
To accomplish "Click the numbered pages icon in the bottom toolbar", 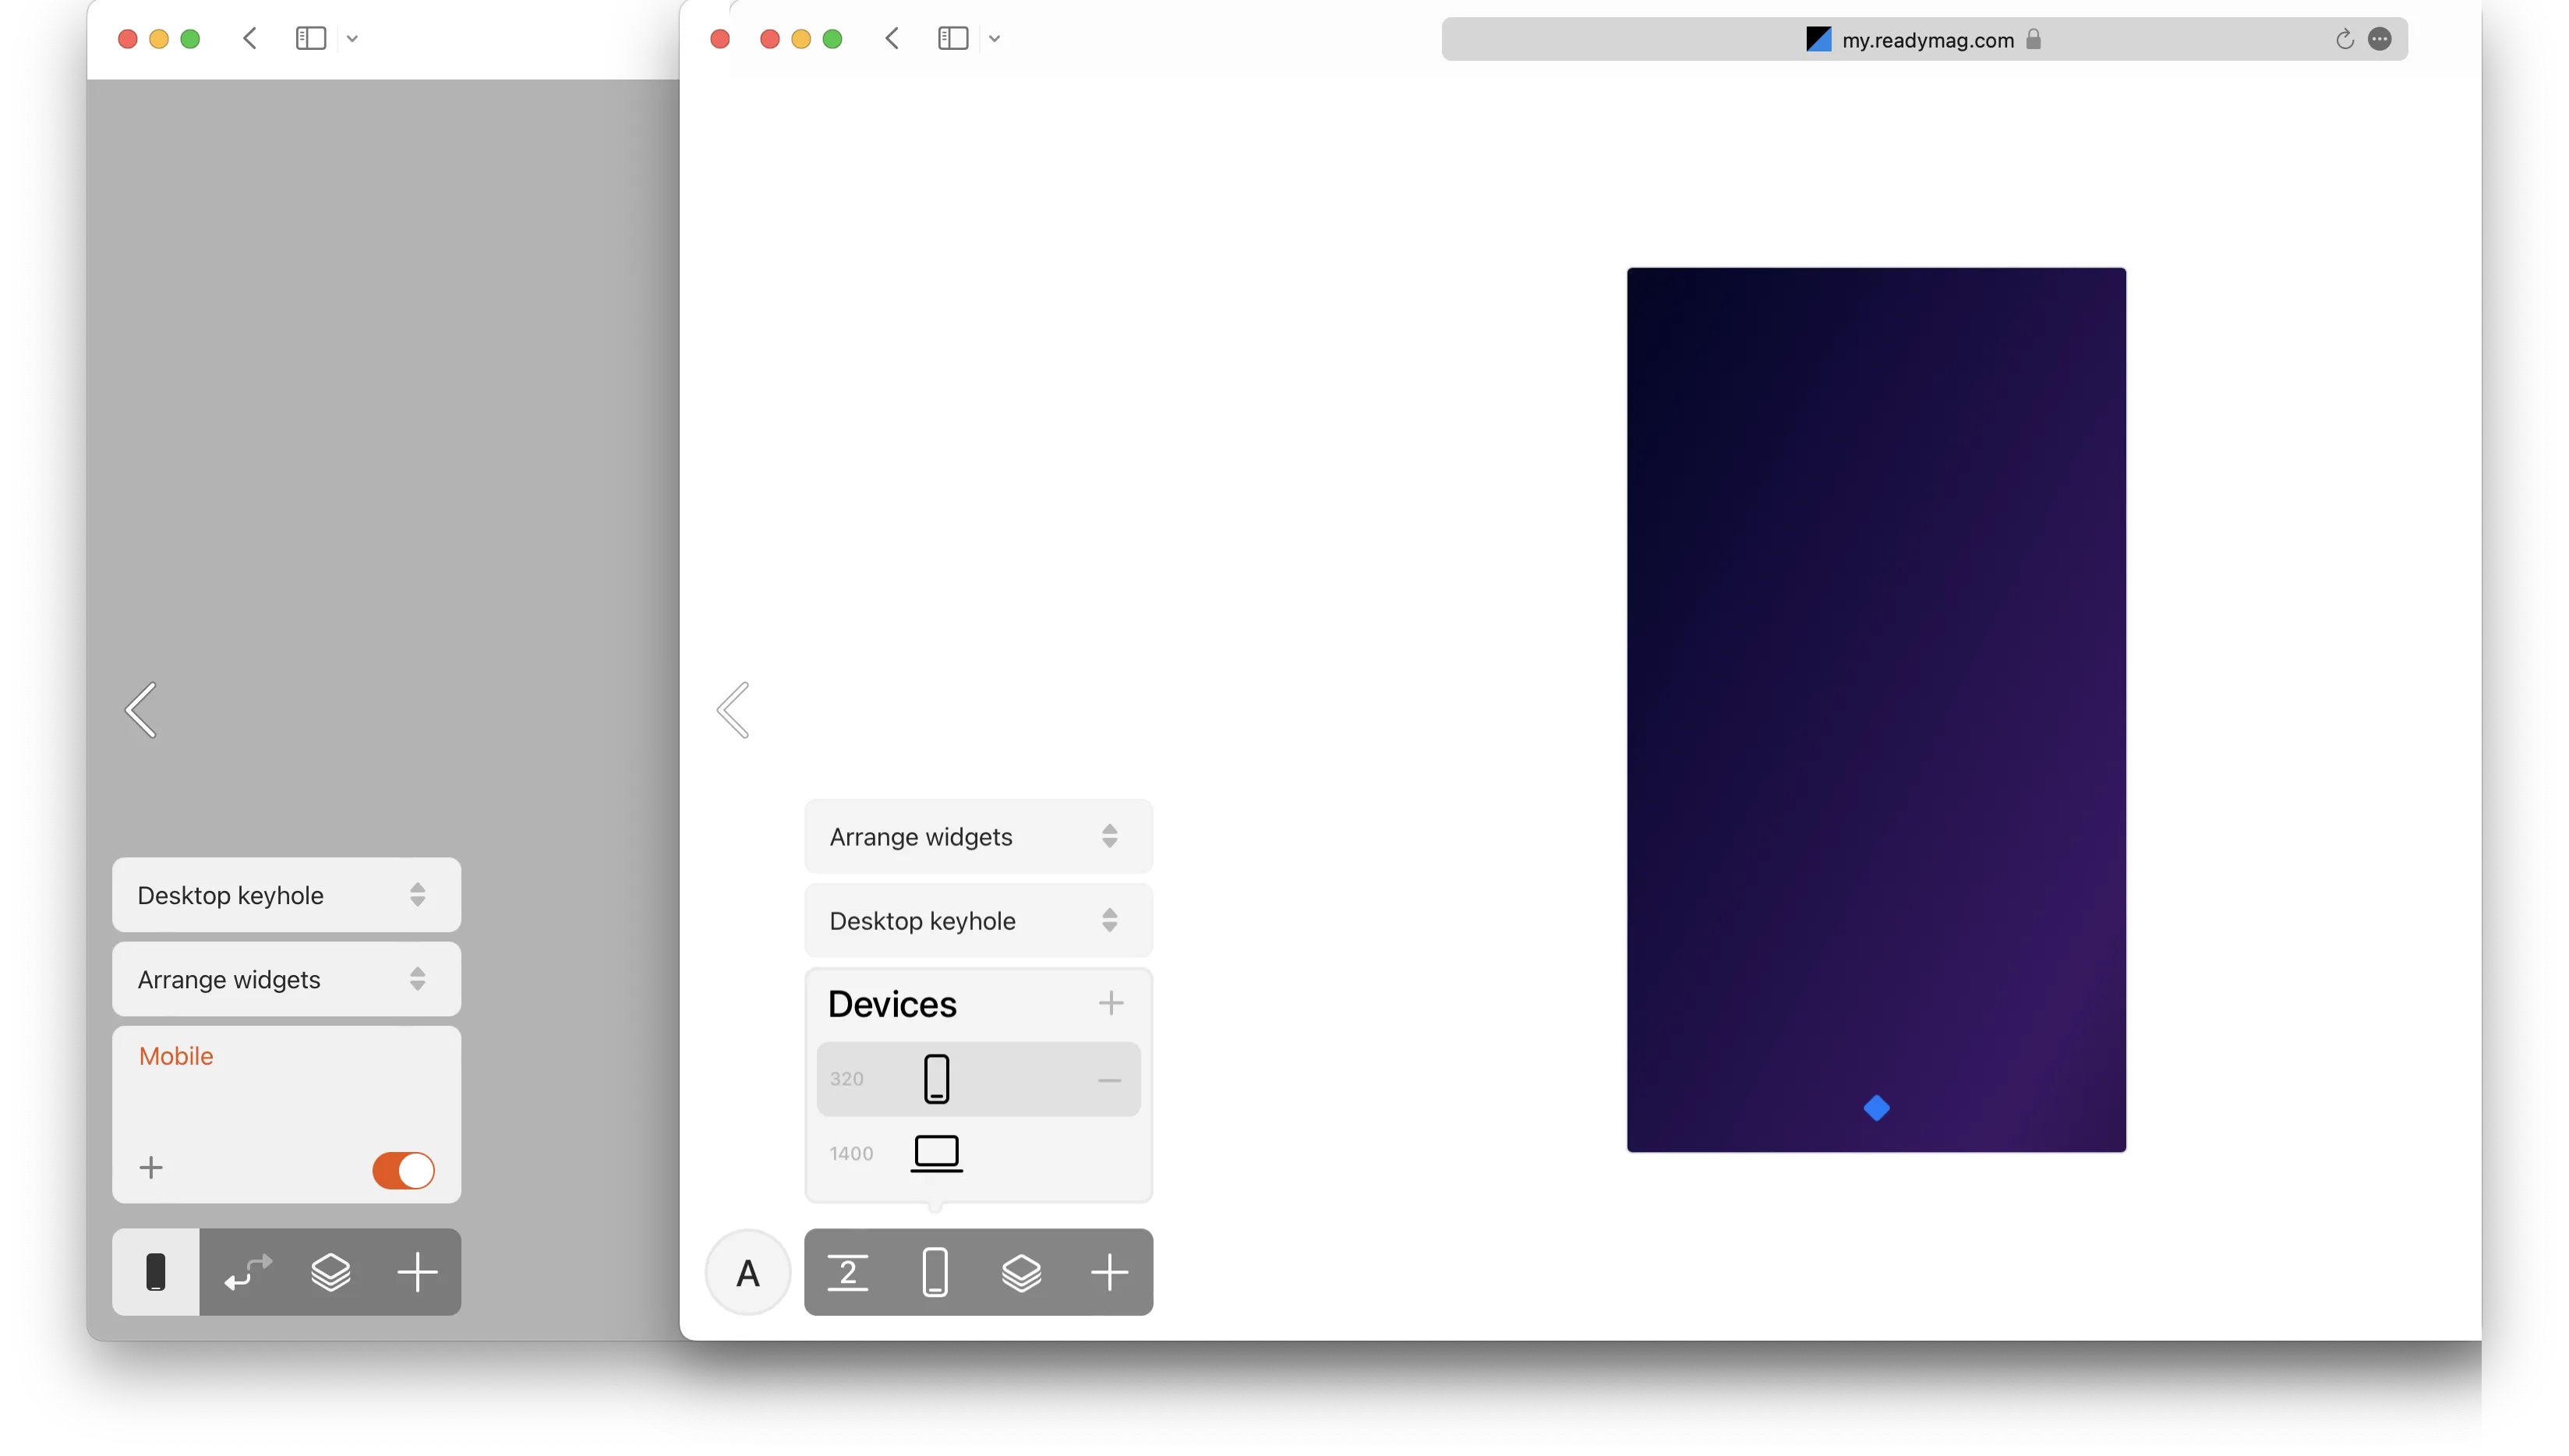I will pos(848,1272).
